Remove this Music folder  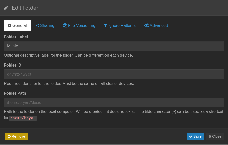pos(16,136)
